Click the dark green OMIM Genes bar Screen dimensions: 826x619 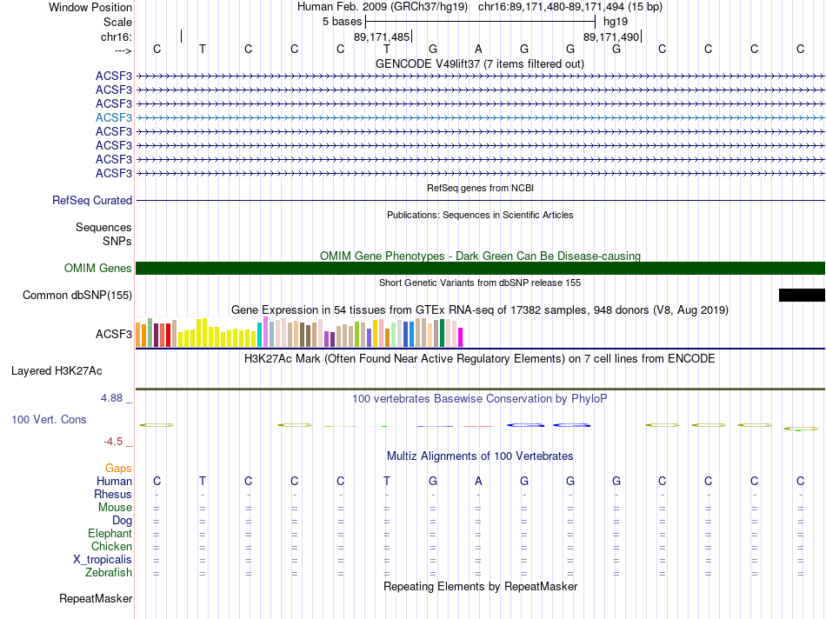click(480, 268)
